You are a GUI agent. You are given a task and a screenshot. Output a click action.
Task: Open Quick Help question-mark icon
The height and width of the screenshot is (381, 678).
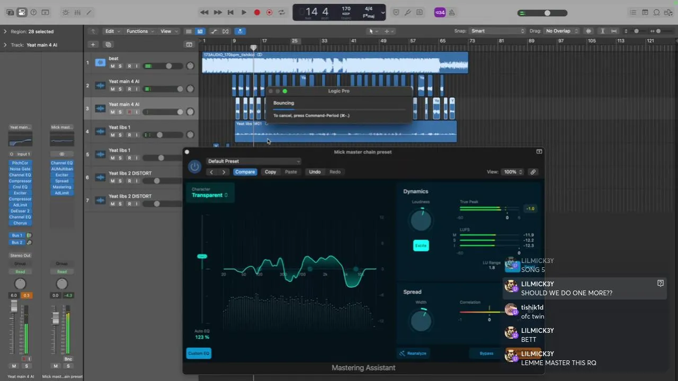click(x=34, y=12)
